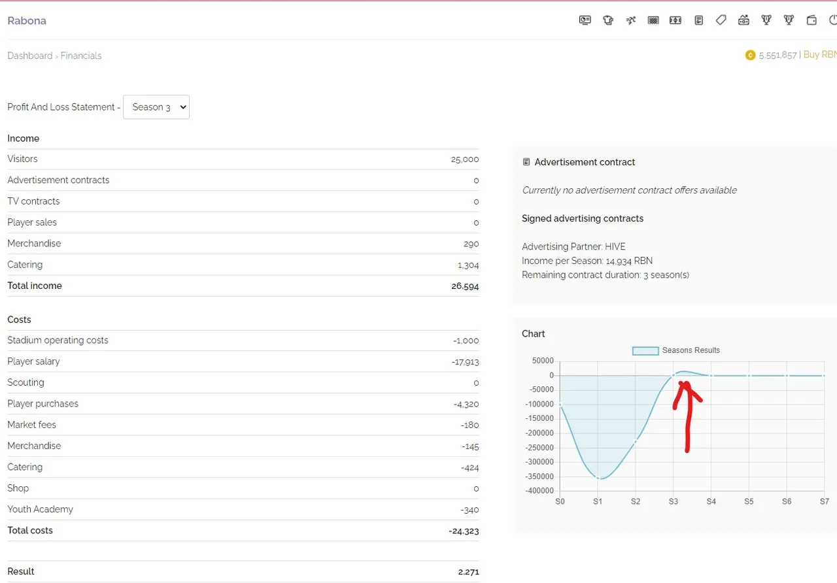Click the goal net icon
The height and width of the screenshot is (583, 837).
point(653,20)
